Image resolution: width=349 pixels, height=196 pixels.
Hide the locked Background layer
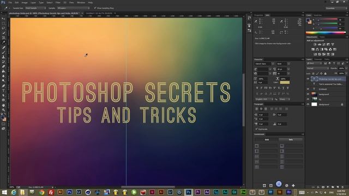[308, 104]
